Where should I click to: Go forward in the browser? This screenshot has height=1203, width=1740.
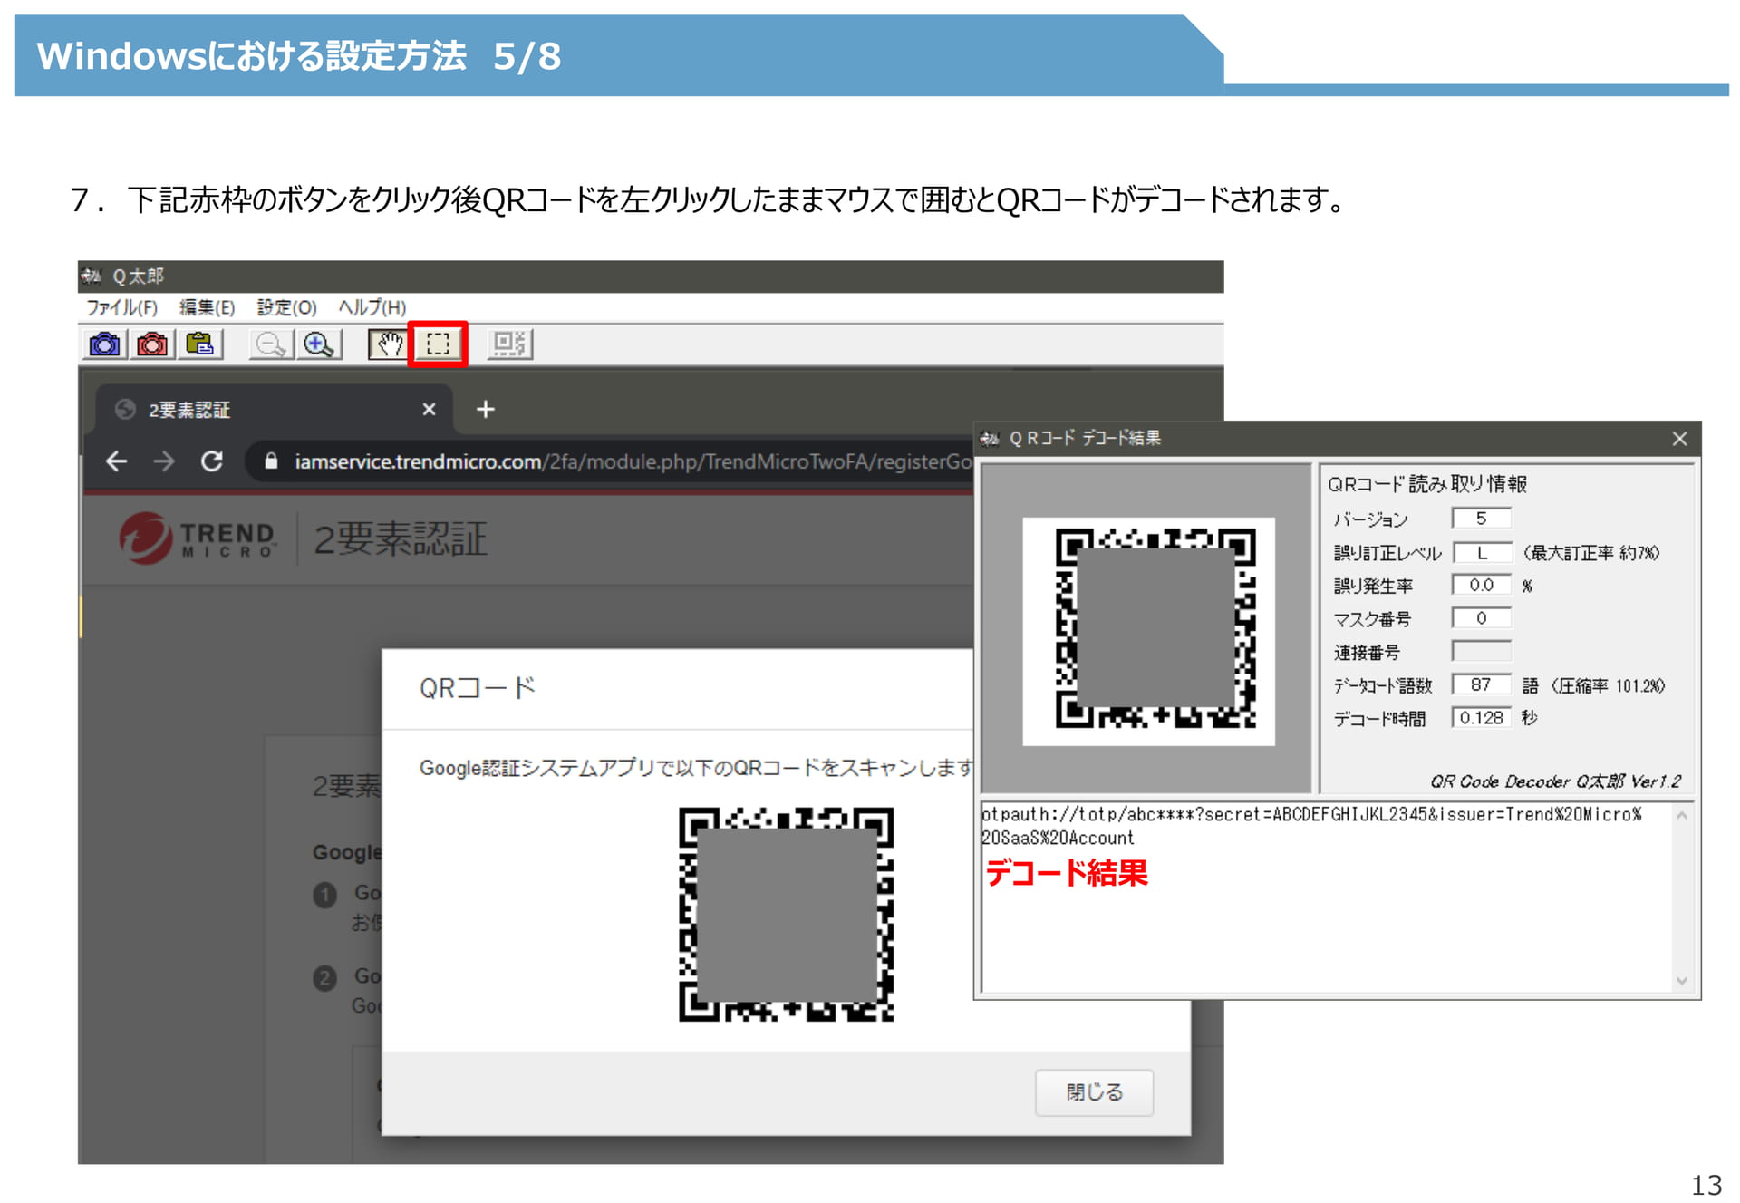(164, 461)
